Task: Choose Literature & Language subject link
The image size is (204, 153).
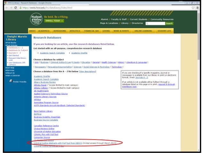Action: click(x=137, y=62)
